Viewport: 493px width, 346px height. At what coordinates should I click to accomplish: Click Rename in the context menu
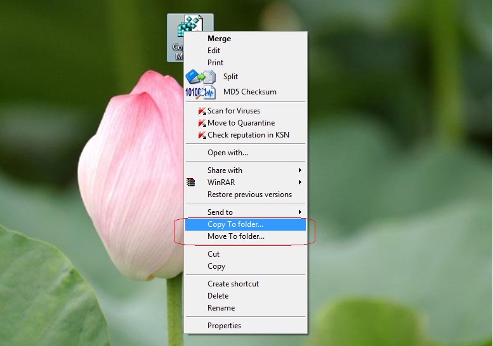click(x=221, y=308)
